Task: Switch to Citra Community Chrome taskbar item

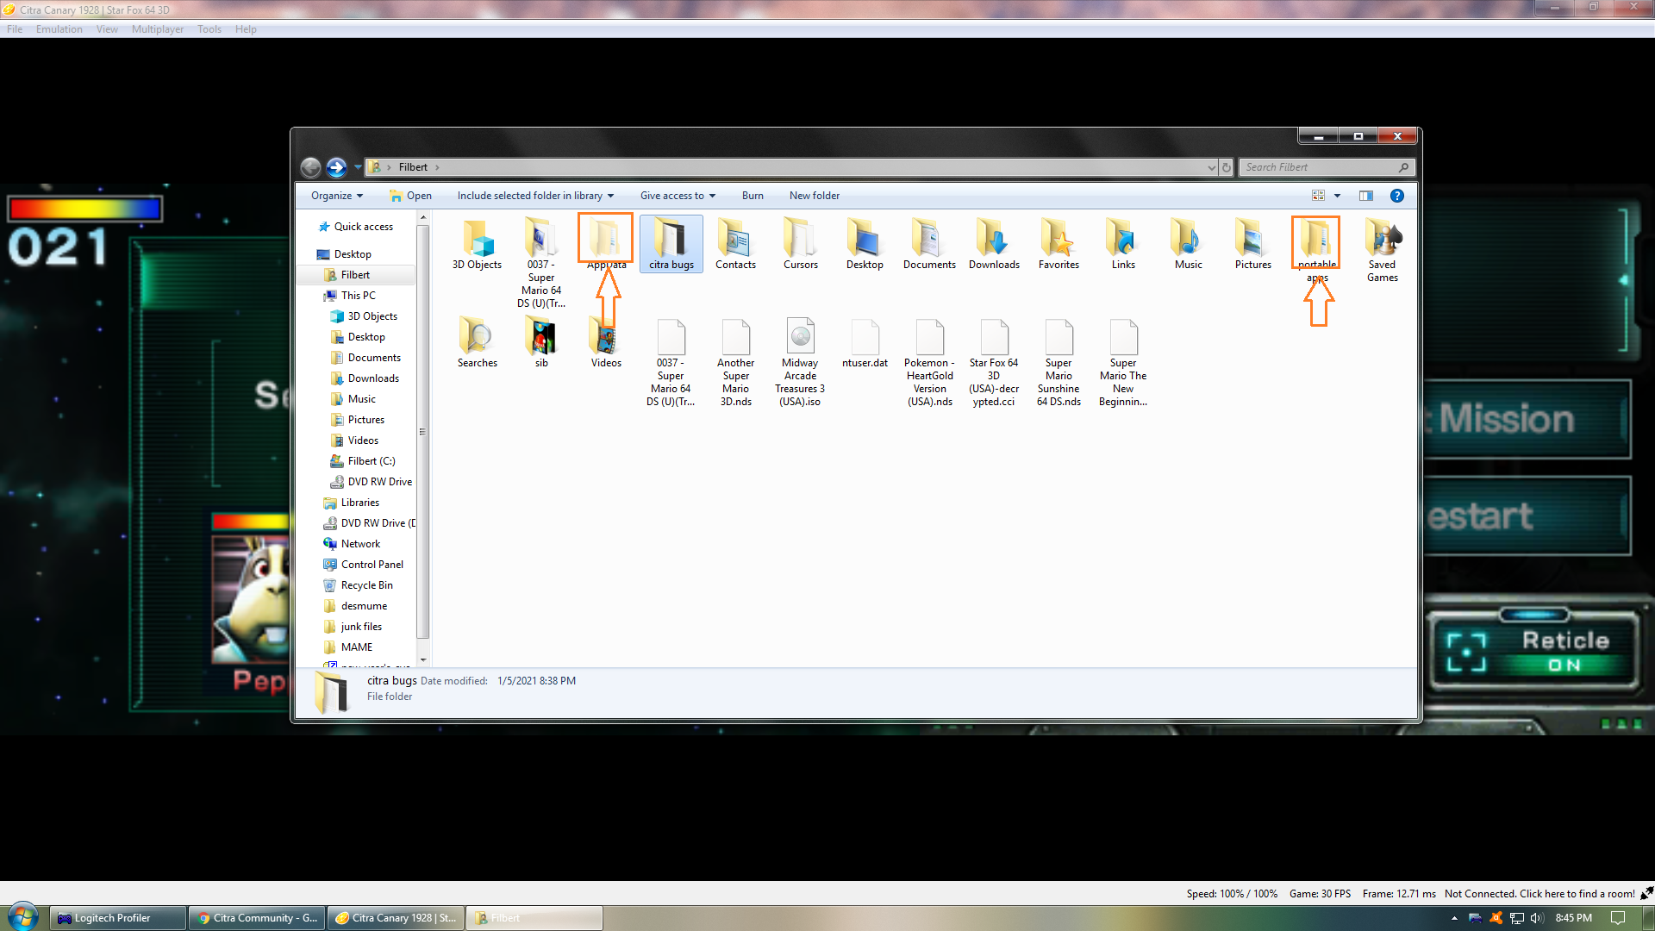Action: point(257,918)
